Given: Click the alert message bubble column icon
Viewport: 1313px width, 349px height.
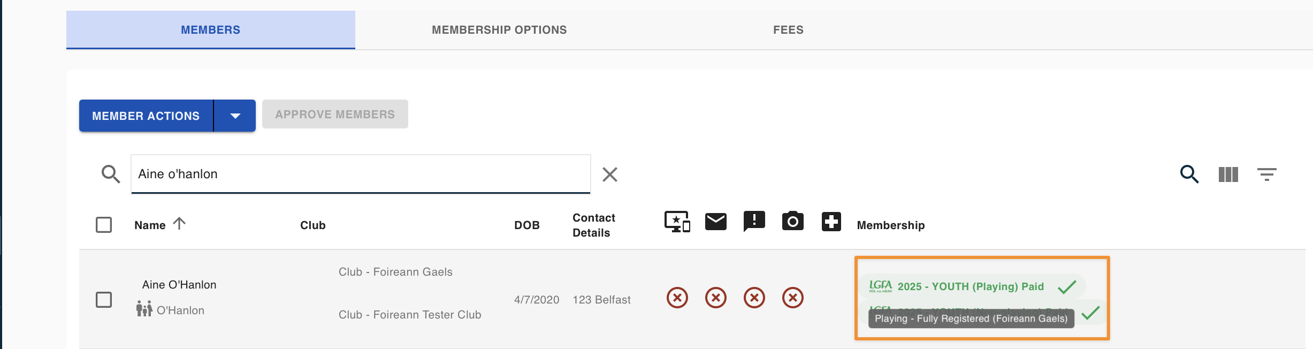Looking at the screenshot, I should point(754,221).
